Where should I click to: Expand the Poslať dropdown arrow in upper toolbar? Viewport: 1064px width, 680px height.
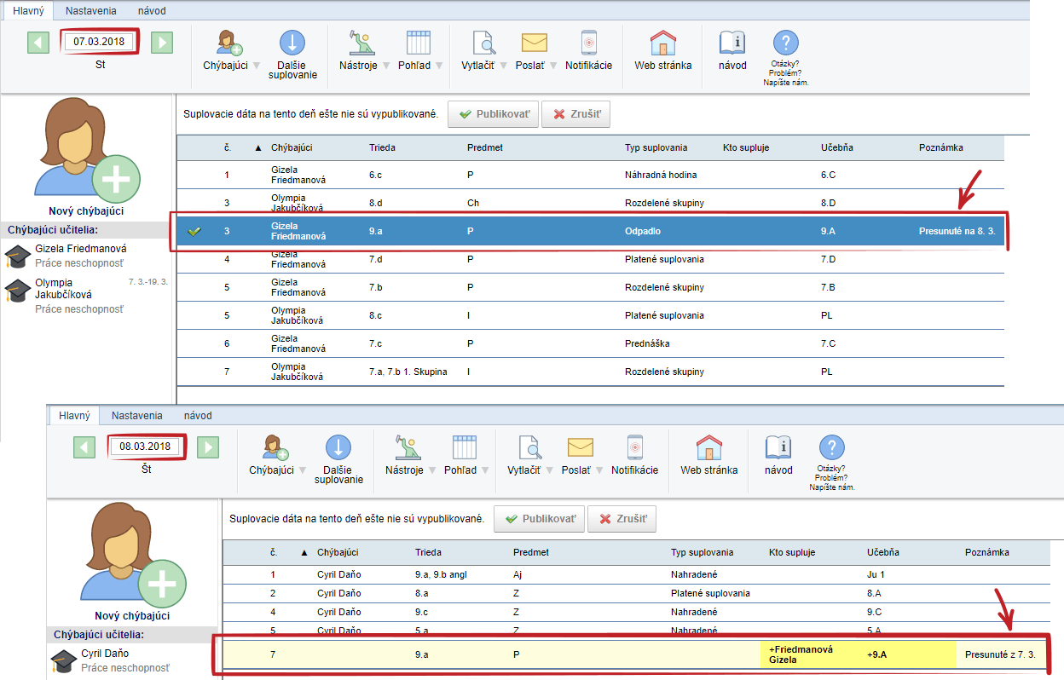click(553, 66)
